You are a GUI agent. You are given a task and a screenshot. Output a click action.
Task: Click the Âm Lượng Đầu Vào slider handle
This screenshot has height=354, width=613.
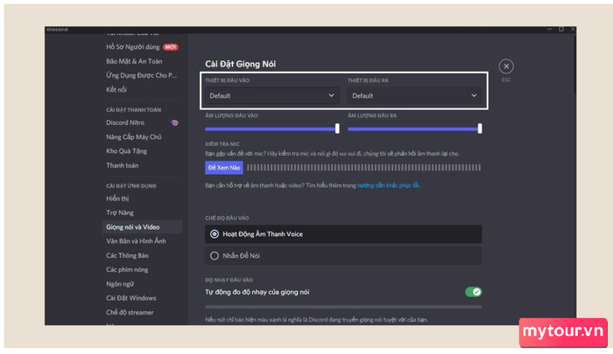(x=337, y=128)
